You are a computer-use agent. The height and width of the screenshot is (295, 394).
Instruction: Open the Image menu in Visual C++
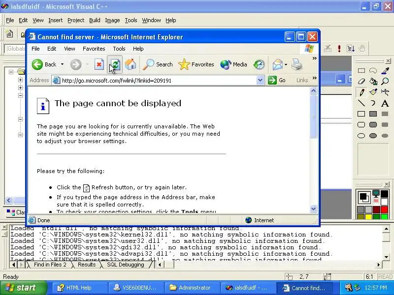pos(112,20)
